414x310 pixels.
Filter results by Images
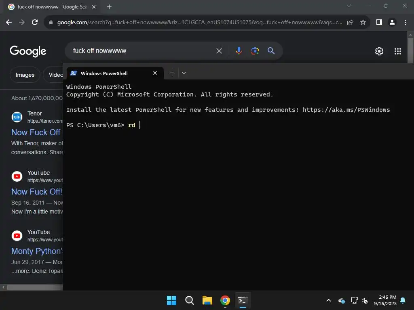click(x=25, y=75)
